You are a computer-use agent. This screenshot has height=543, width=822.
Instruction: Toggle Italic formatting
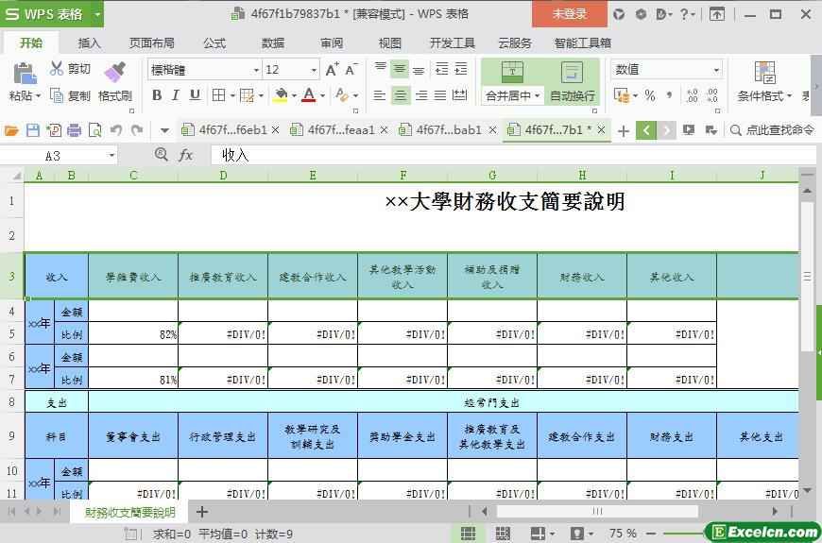tap(176, 95)
